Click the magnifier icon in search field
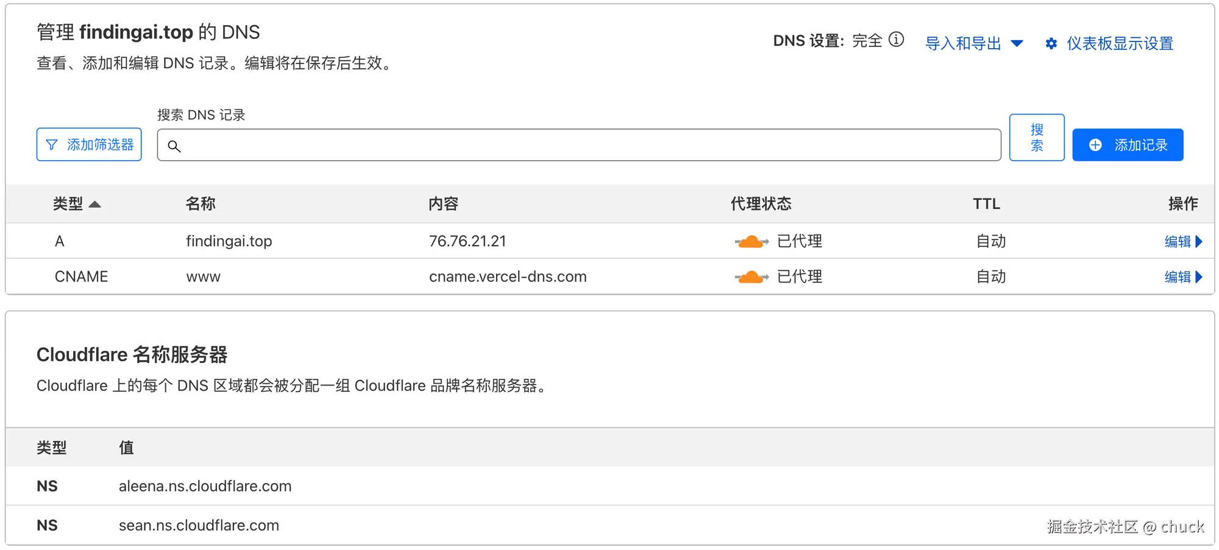This screenshot has width=1219, height=550. point(174,146)
